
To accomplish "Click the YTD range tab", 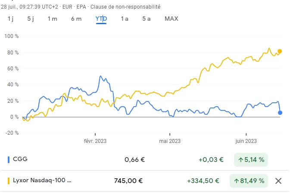I will (101, 19).
